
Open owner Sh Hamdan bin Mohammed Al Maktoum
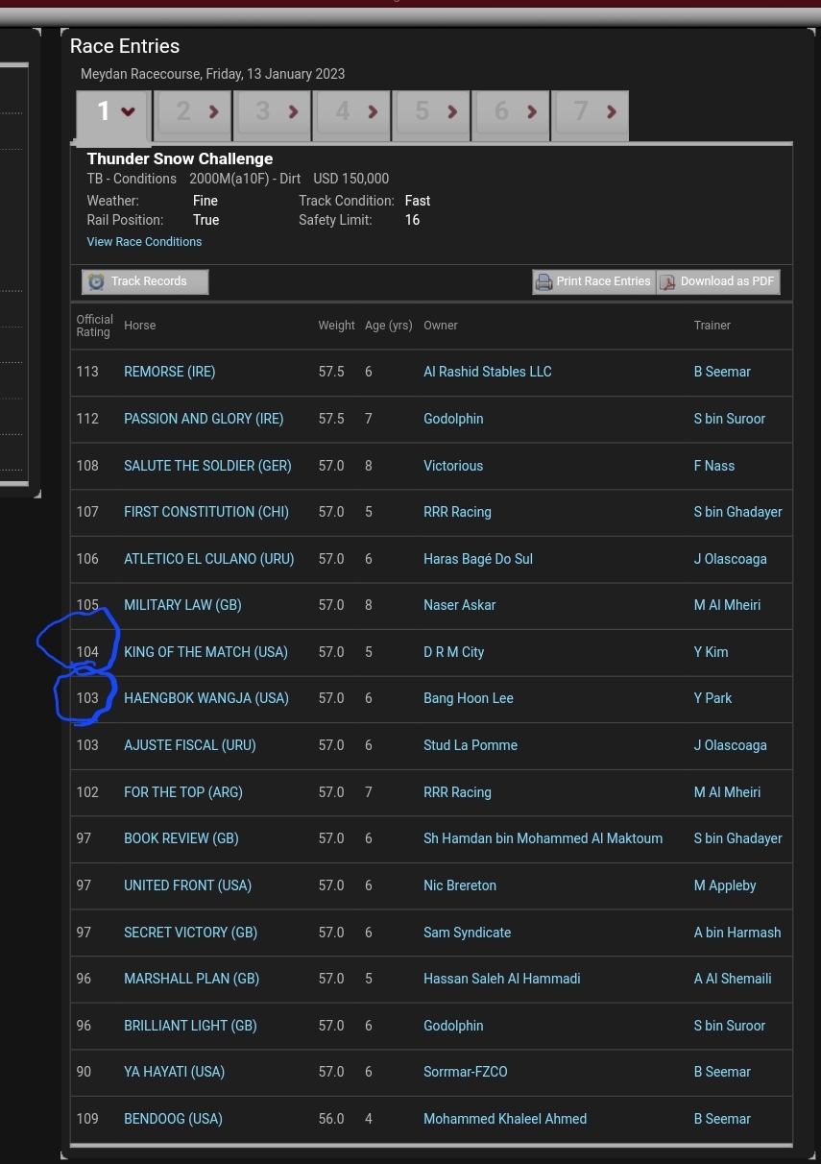(543, 838)
